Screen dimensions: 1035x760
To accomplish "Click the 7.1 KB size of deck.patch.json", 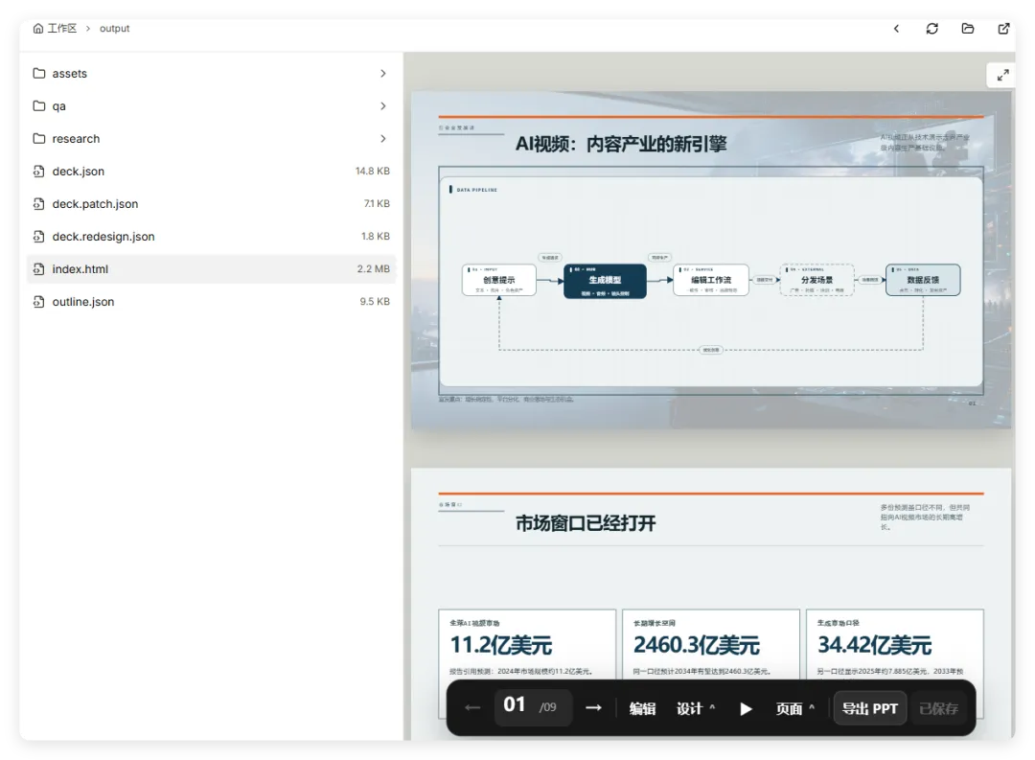I will (x=377, y=203).
